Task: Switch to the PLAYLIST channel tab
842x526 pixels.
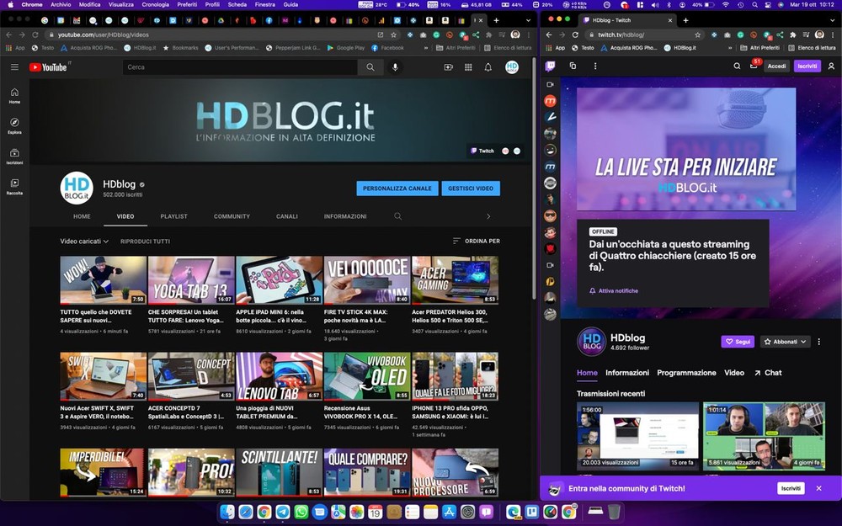Action: pos(174,216)
